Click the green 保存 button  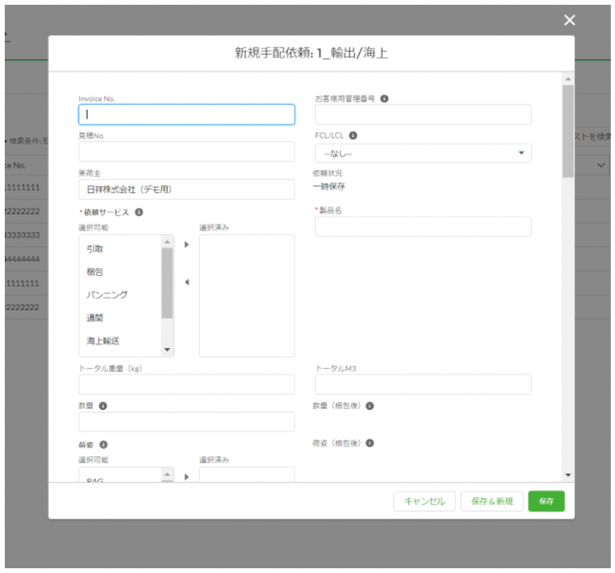click(x=546, y=501)
